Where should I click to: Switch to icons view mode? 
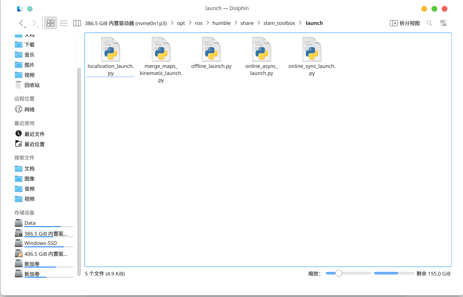click(x=50, y=23)
